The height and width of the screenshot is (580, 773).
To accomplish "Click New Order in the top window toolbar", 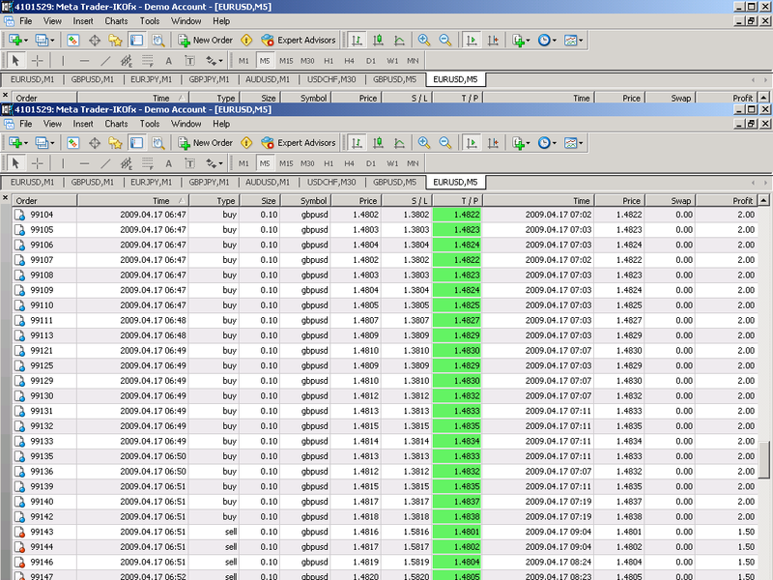I will click(x=205, y=41).
